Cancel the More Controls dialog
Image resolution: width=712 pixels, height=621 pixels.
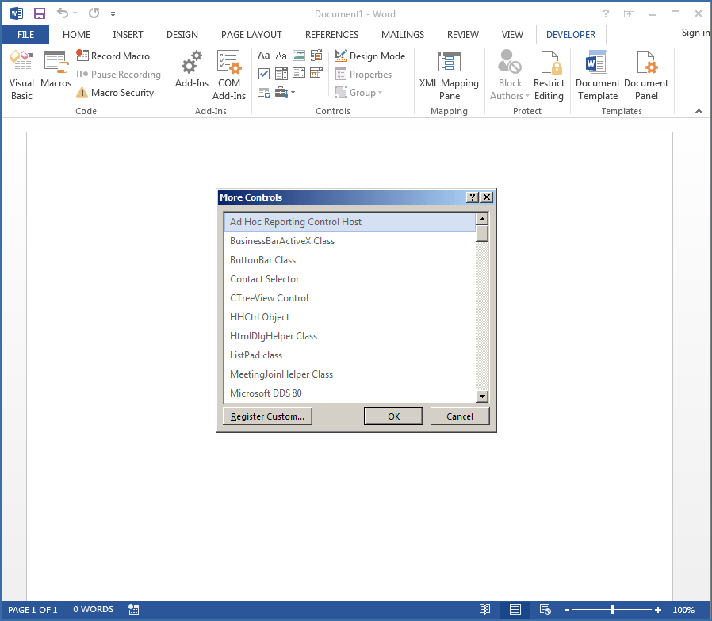[460, 416]
